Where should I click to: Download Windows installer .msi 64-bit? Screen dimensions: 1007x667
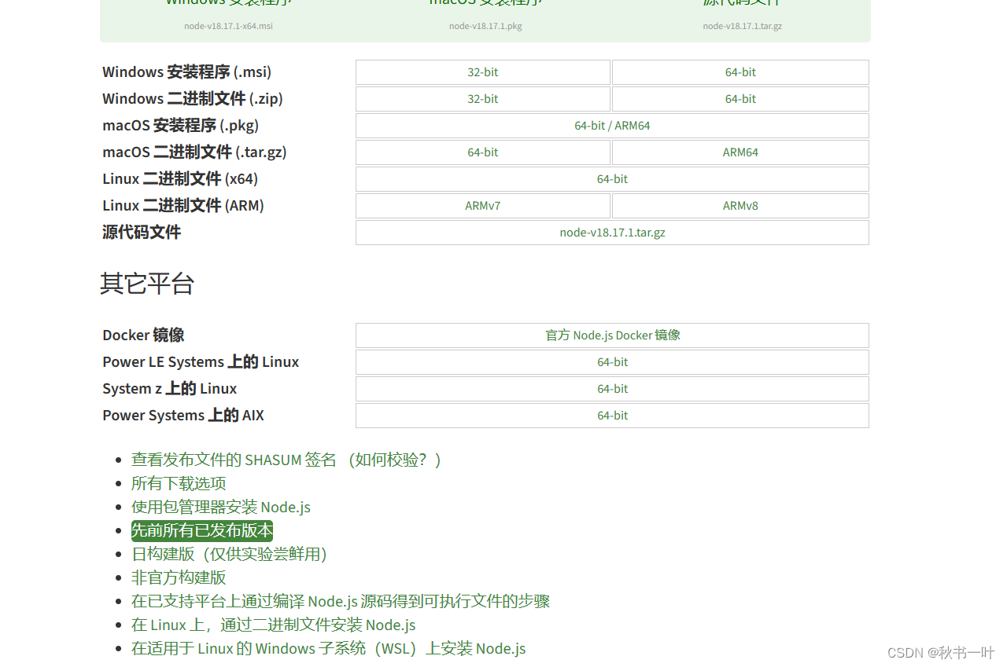coord(740,72)
